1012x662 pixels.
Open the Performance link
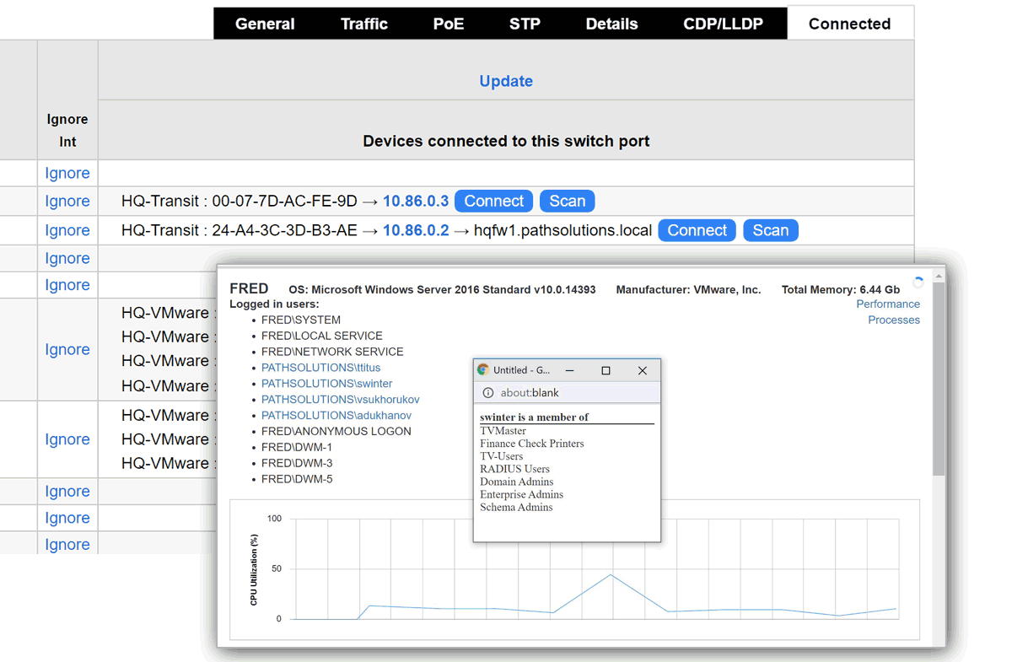[x=887, y=304]
